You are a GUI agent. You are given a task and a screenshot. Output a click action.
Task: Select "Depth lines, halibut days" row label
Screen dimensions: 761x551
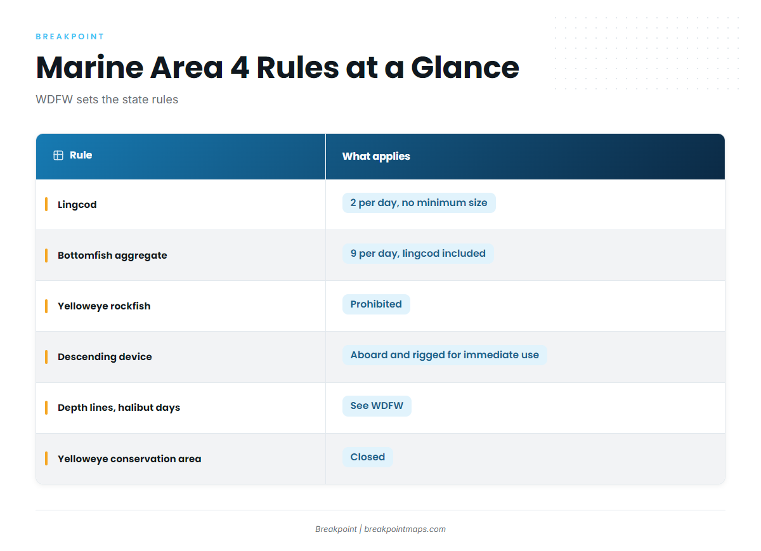[119, 408]
